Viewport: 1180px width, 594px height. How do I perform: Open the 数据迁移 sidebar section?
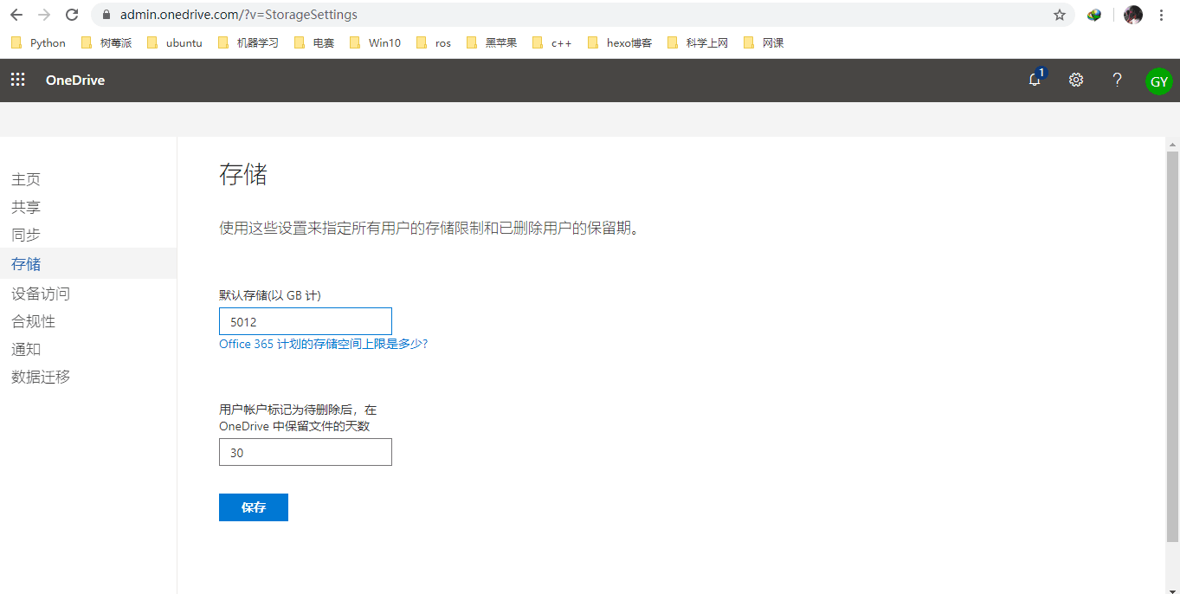(41, 377)
